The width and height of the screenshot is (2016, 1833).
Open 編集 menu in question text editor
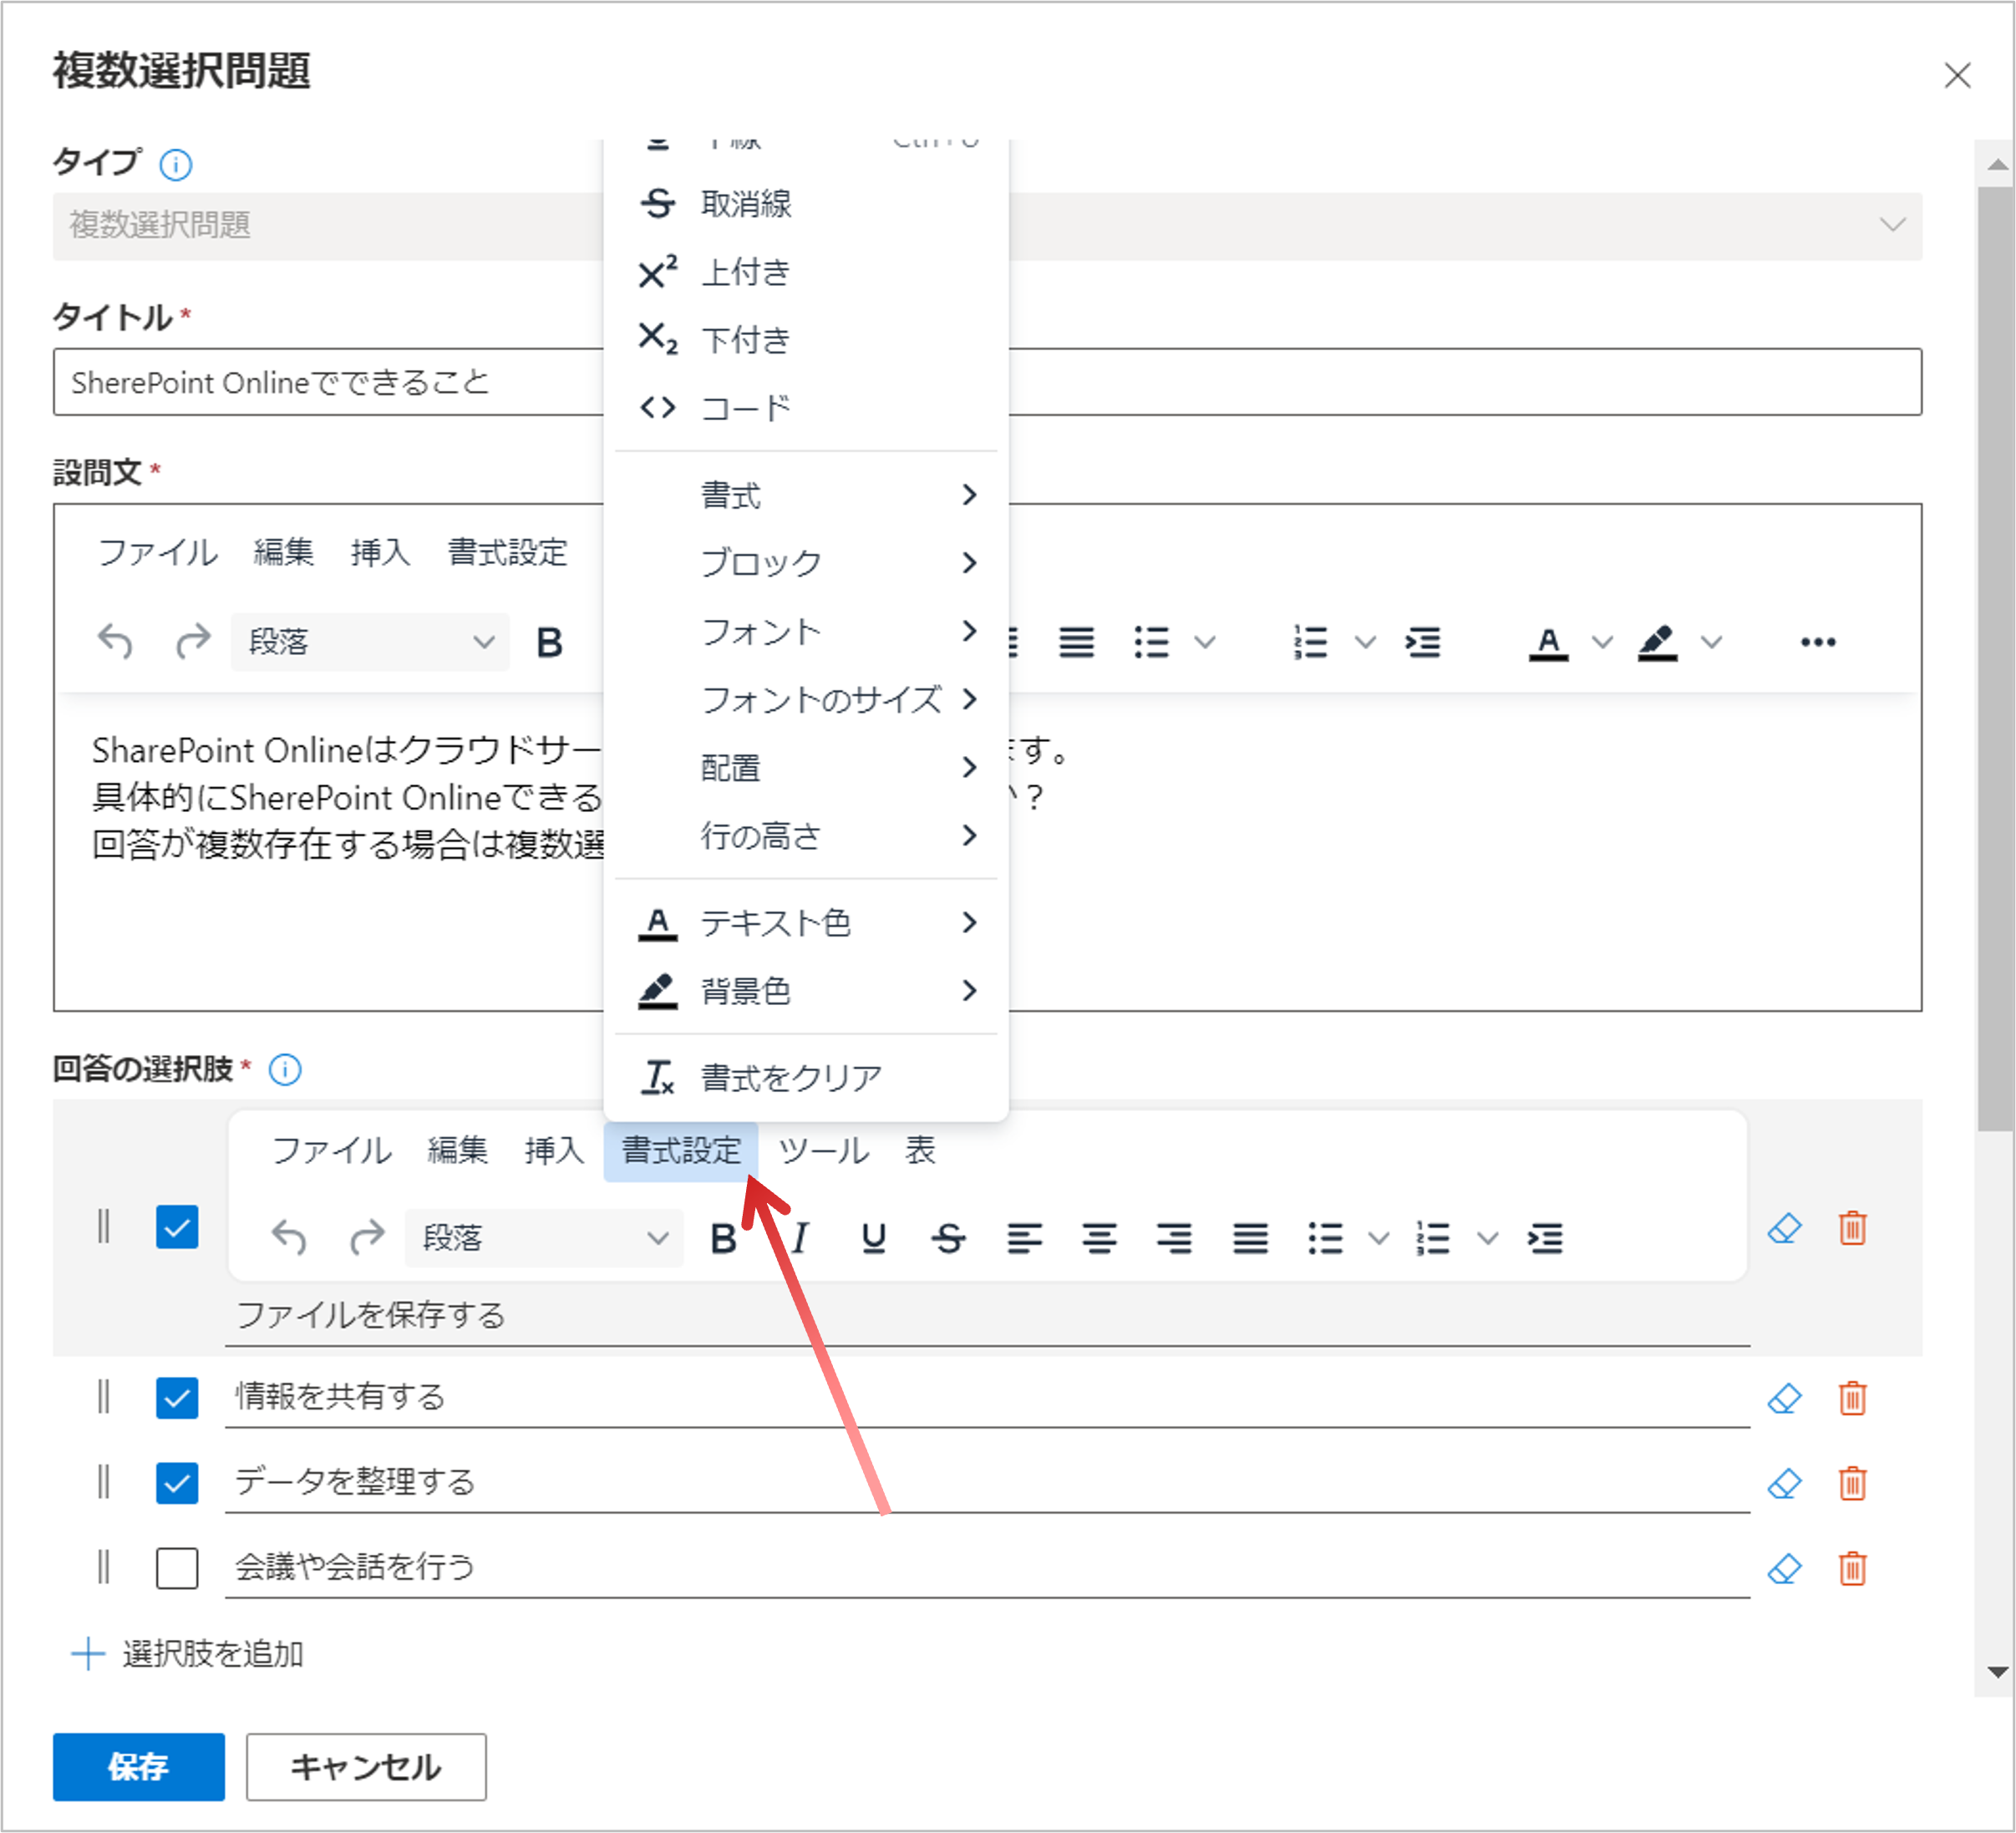(x=283, y=552)
